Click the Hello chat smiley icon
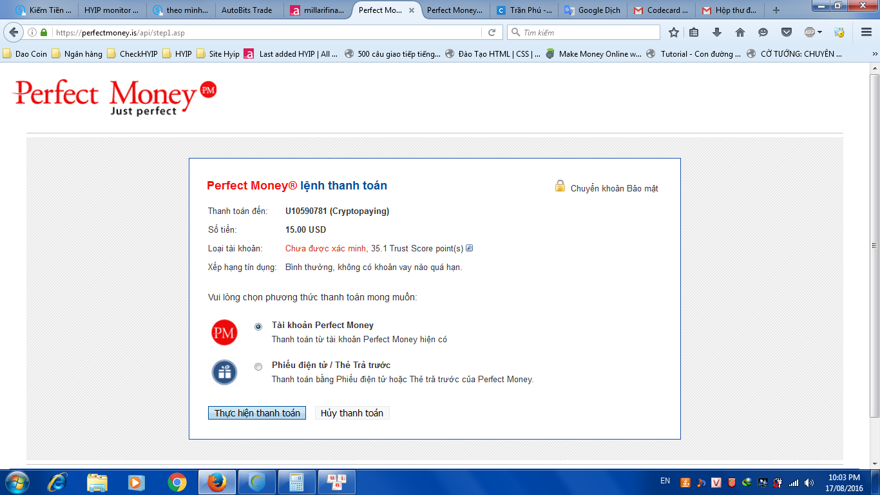Image resolution: width=880 pixels, height=495 pixels. 763,32
